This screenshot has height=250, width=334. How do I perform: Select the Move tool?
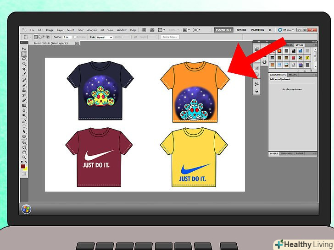pyautogui.click(x=24, y=49)
